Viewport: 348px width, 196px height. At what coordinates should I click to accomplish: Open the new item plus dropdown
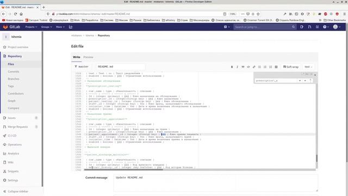[227, 27]
